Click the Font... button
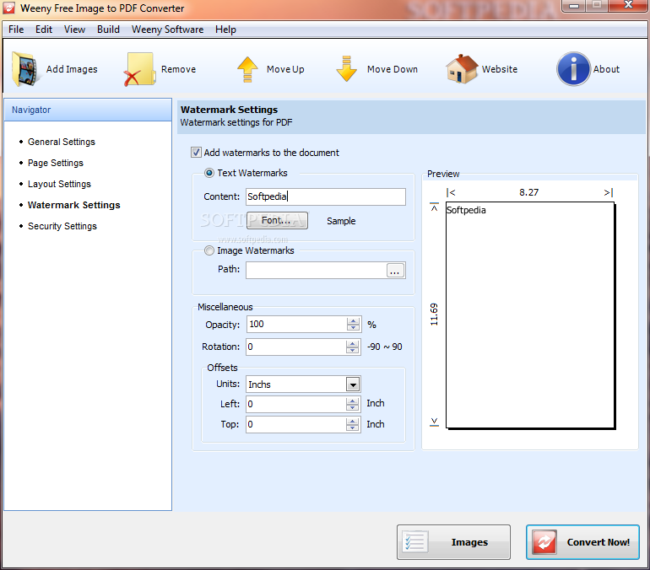 [x=277, y=220]
